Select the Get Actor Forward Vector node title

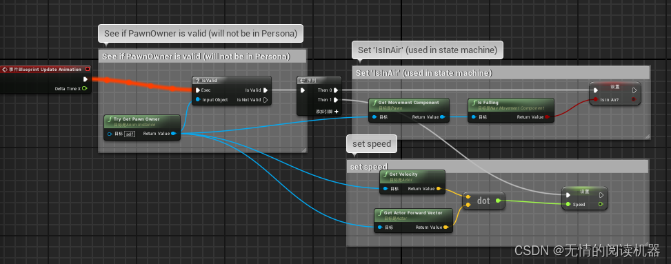[x=412, y=213]
